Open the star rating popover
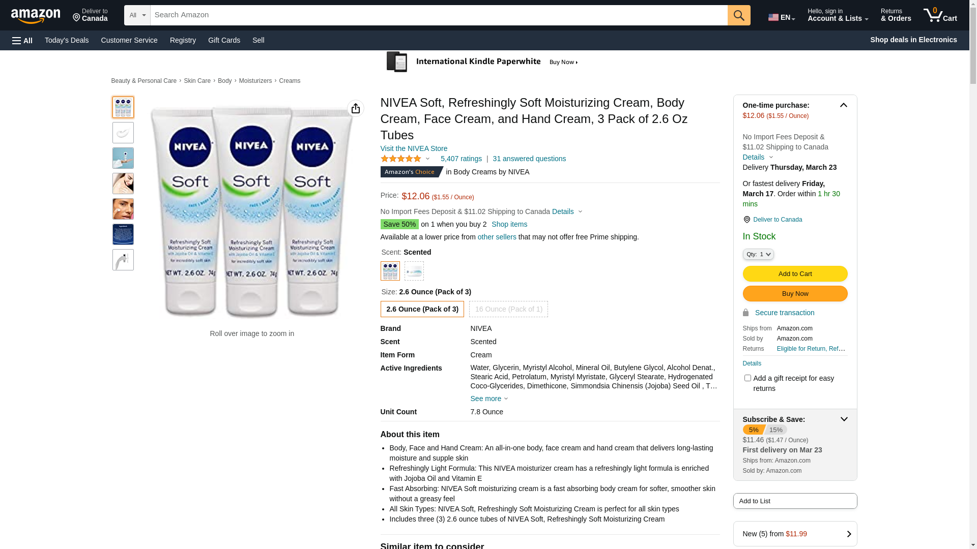The width and height of the screenshot is (977, 549). (x=406, y=159)
